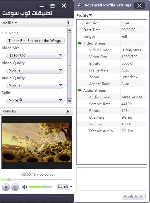Collapse the Video Stream group

[80, 43]
